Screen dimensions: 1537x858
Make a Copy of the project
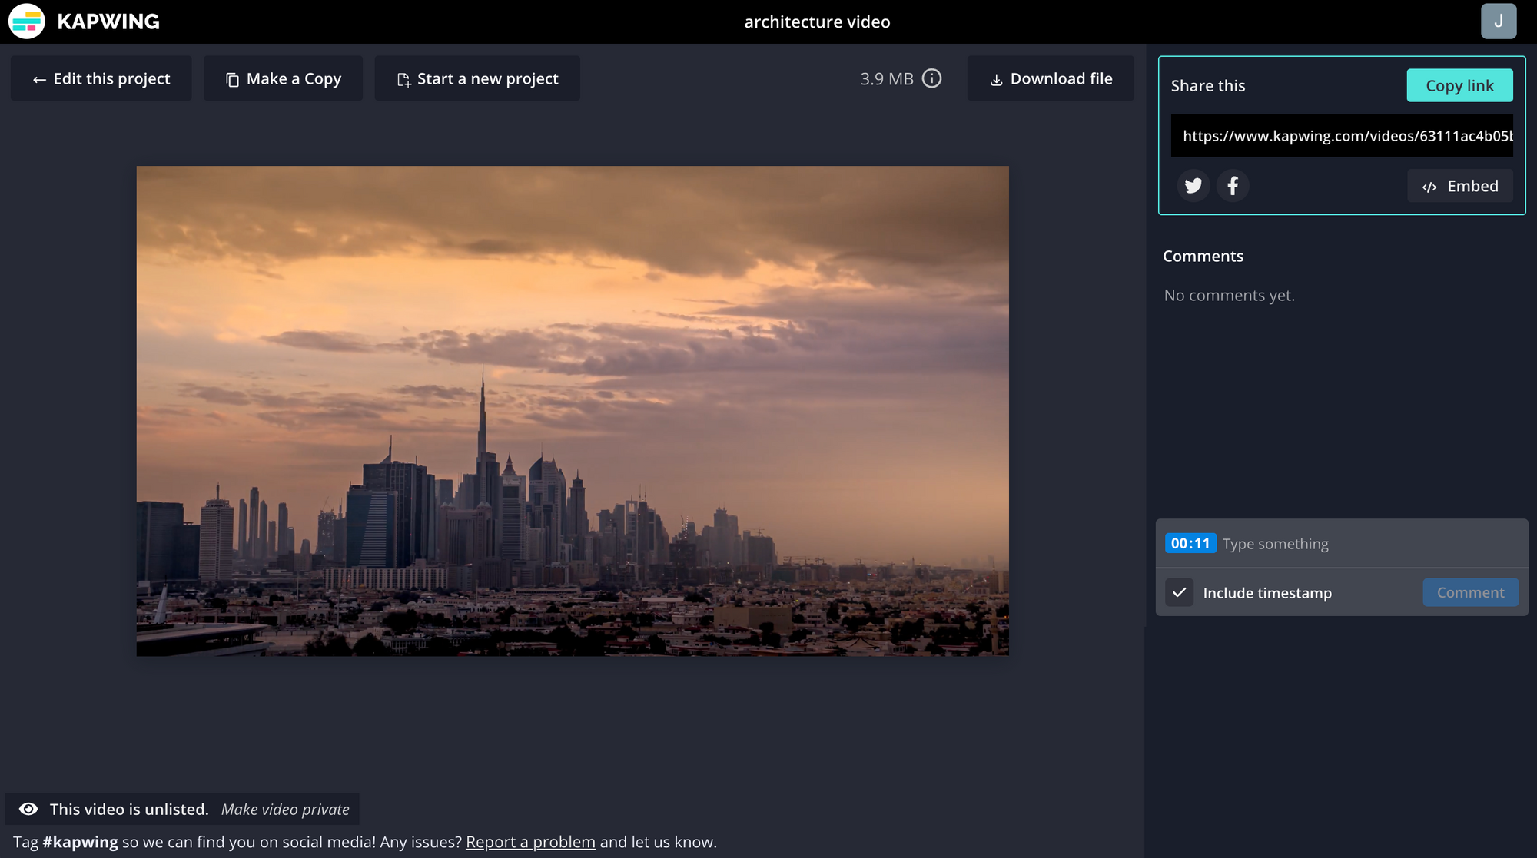click(x=283, y=78)
